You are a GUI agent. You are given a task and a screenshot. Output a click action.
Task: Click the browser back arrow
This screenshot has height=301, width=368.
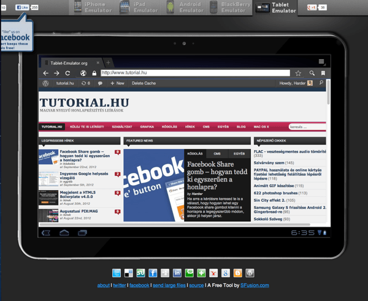[x=46, y=73]
